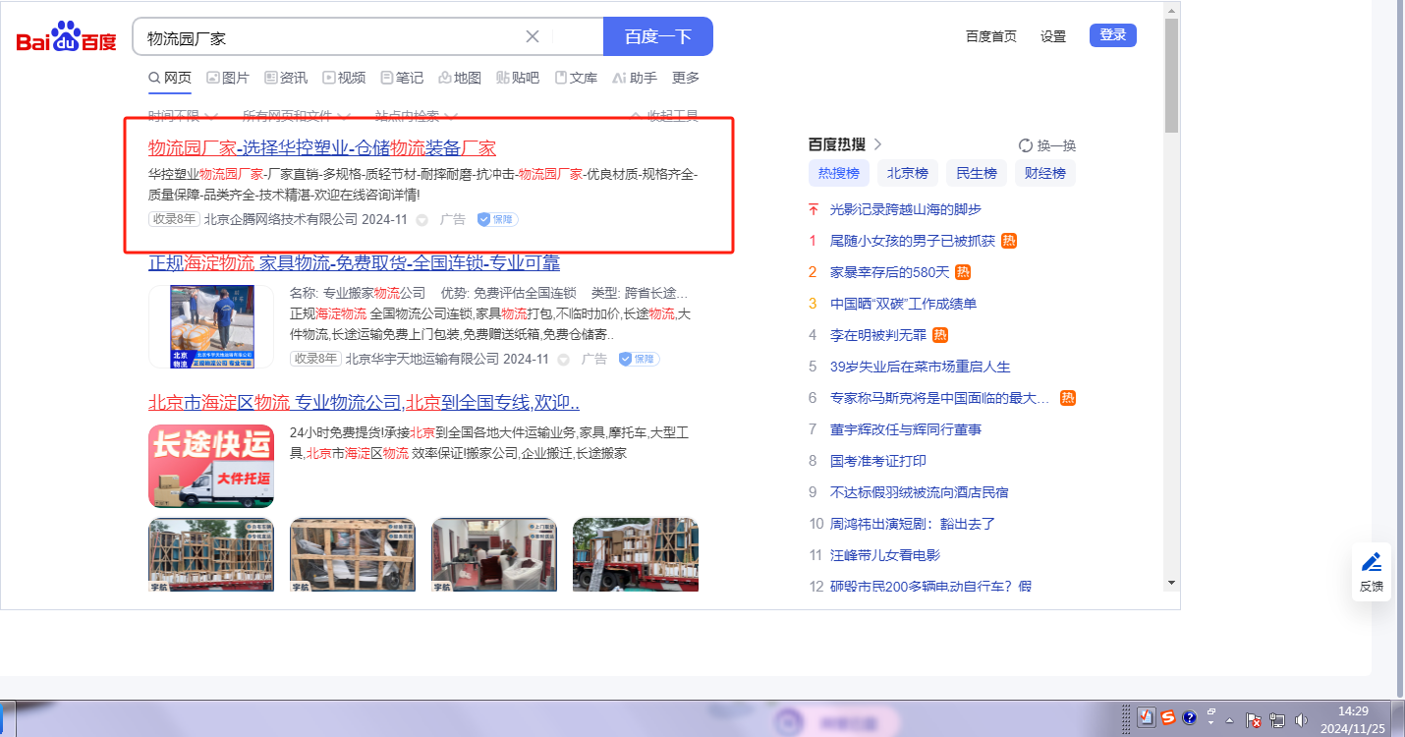Open hot search 汪峰带儿女看电影

click(x=885, y=555)
